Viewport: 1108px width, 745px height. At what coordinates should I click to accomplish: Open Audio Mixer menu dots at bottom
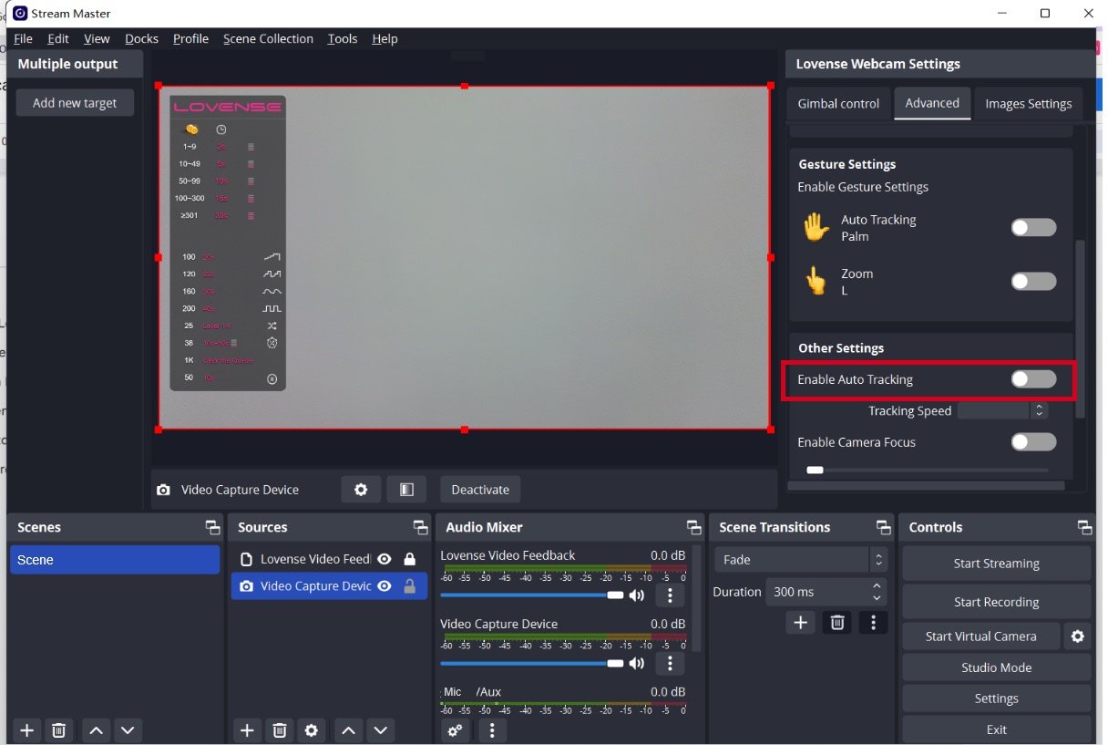point(492,730)
